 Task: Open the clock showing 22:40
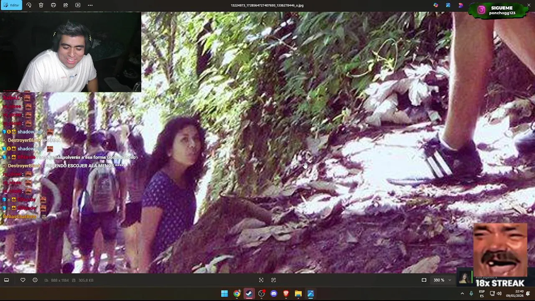(515, 293)
